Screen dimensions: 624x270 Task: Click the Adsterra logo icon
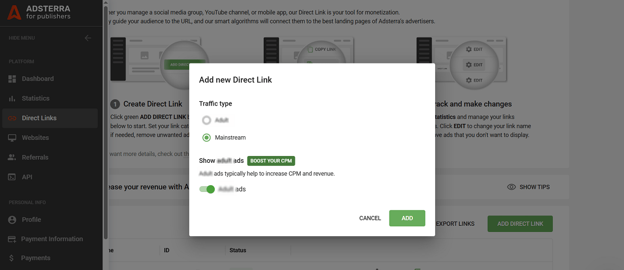(14, 12)
